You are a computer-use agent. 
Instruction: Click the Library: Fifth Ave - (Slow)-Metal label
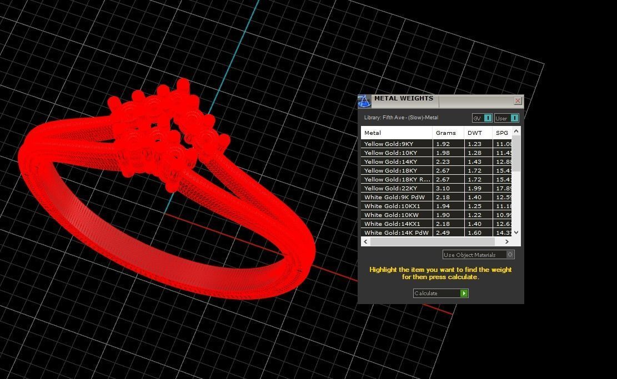[401, 118]
